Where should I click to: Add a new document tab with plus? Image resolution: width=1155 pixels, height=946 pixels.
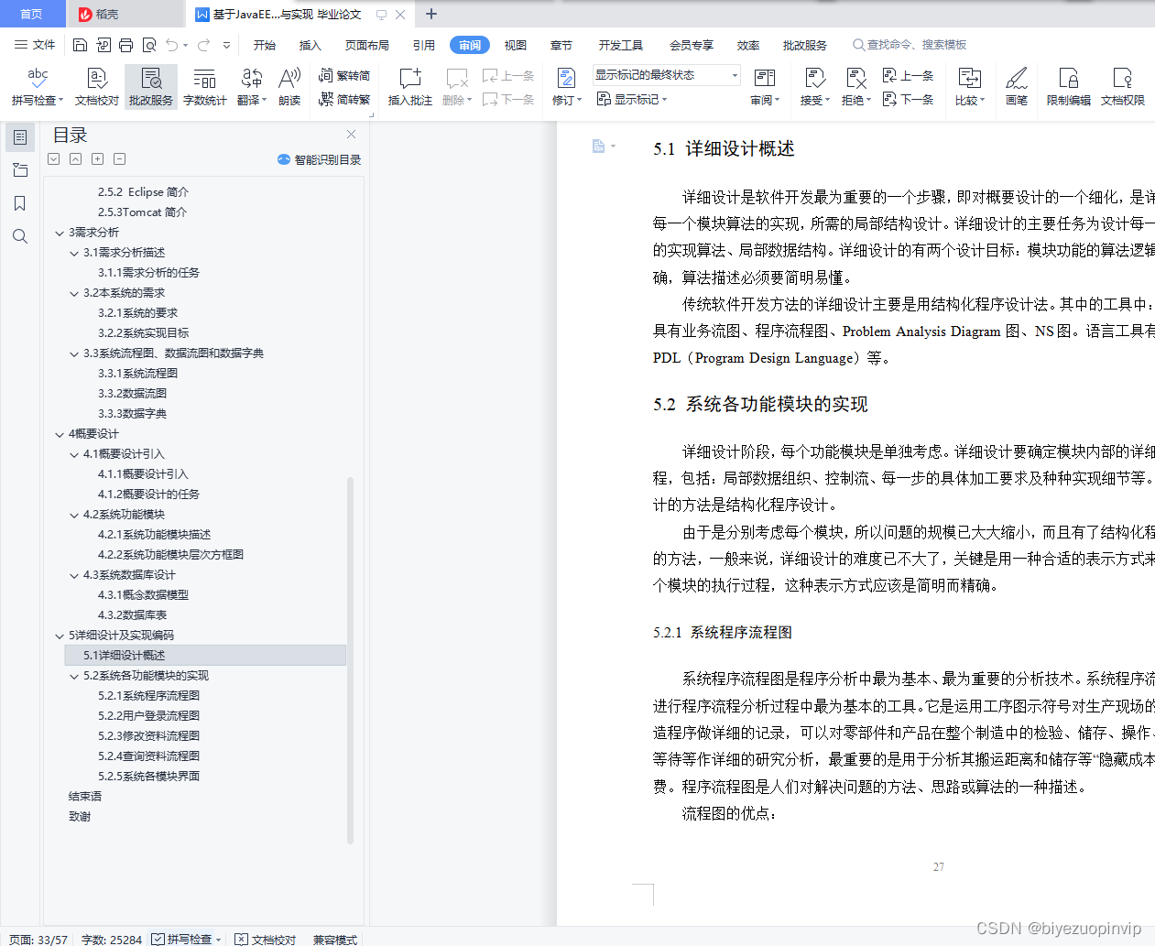click(431, 14)
